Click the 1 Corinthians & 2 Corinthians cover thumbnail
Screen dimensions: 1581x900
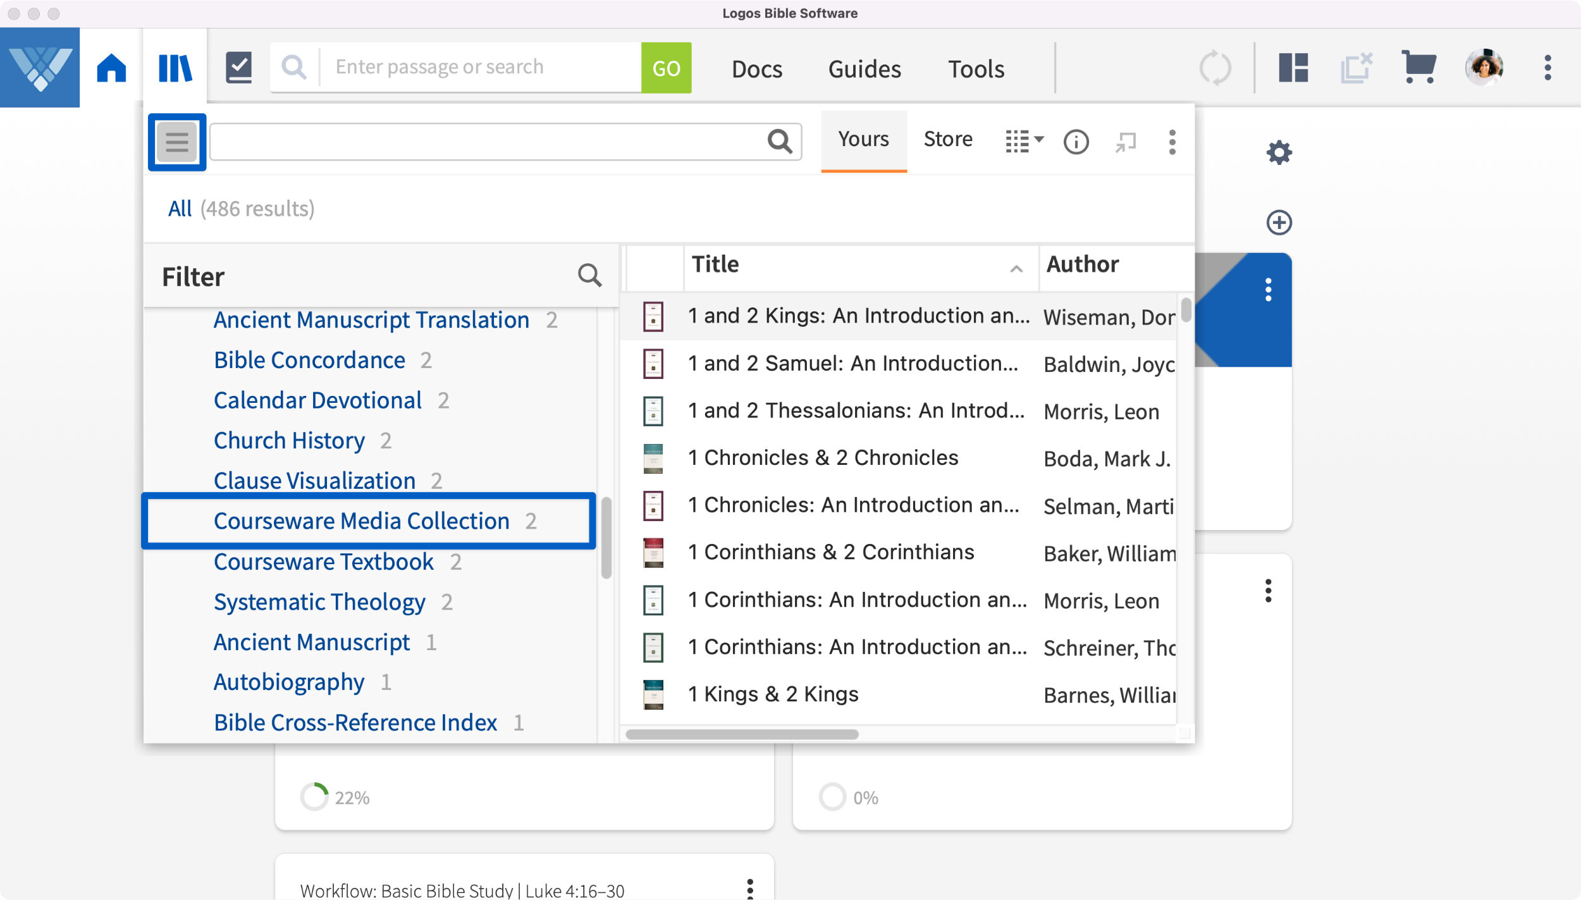[653, 553]
